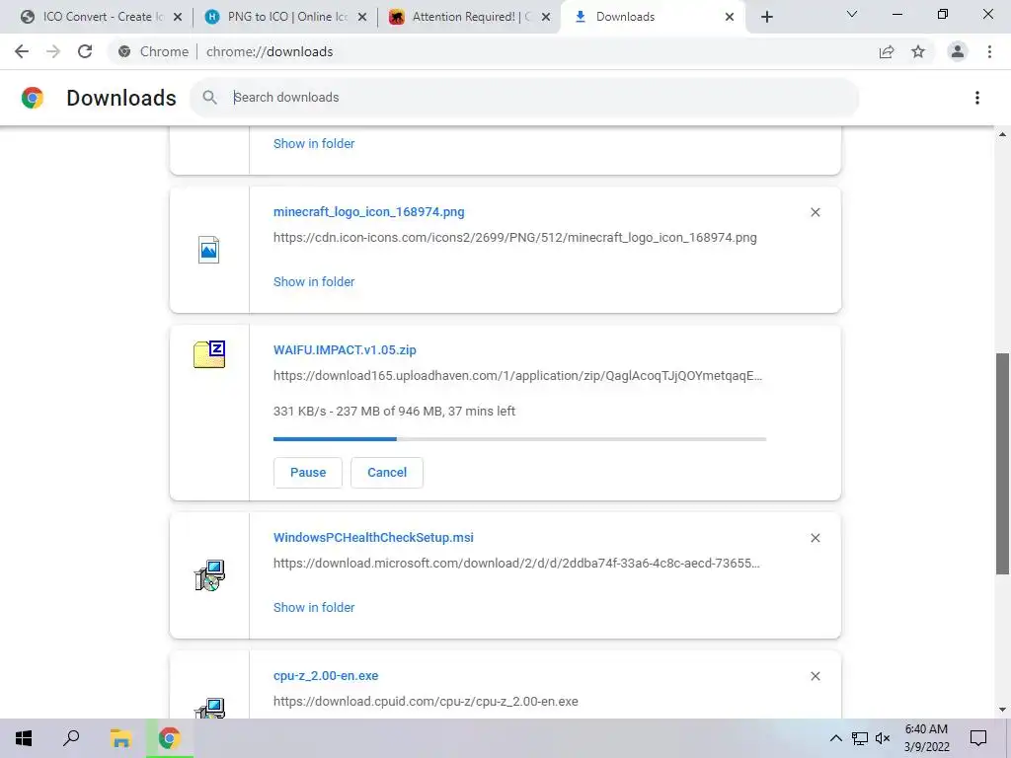Close the Downloads tab

click(x=730, y=17)
